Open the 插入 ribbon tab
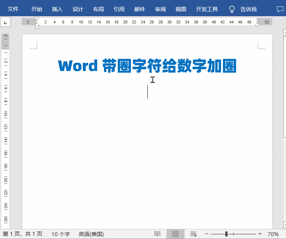 point(57,9)
